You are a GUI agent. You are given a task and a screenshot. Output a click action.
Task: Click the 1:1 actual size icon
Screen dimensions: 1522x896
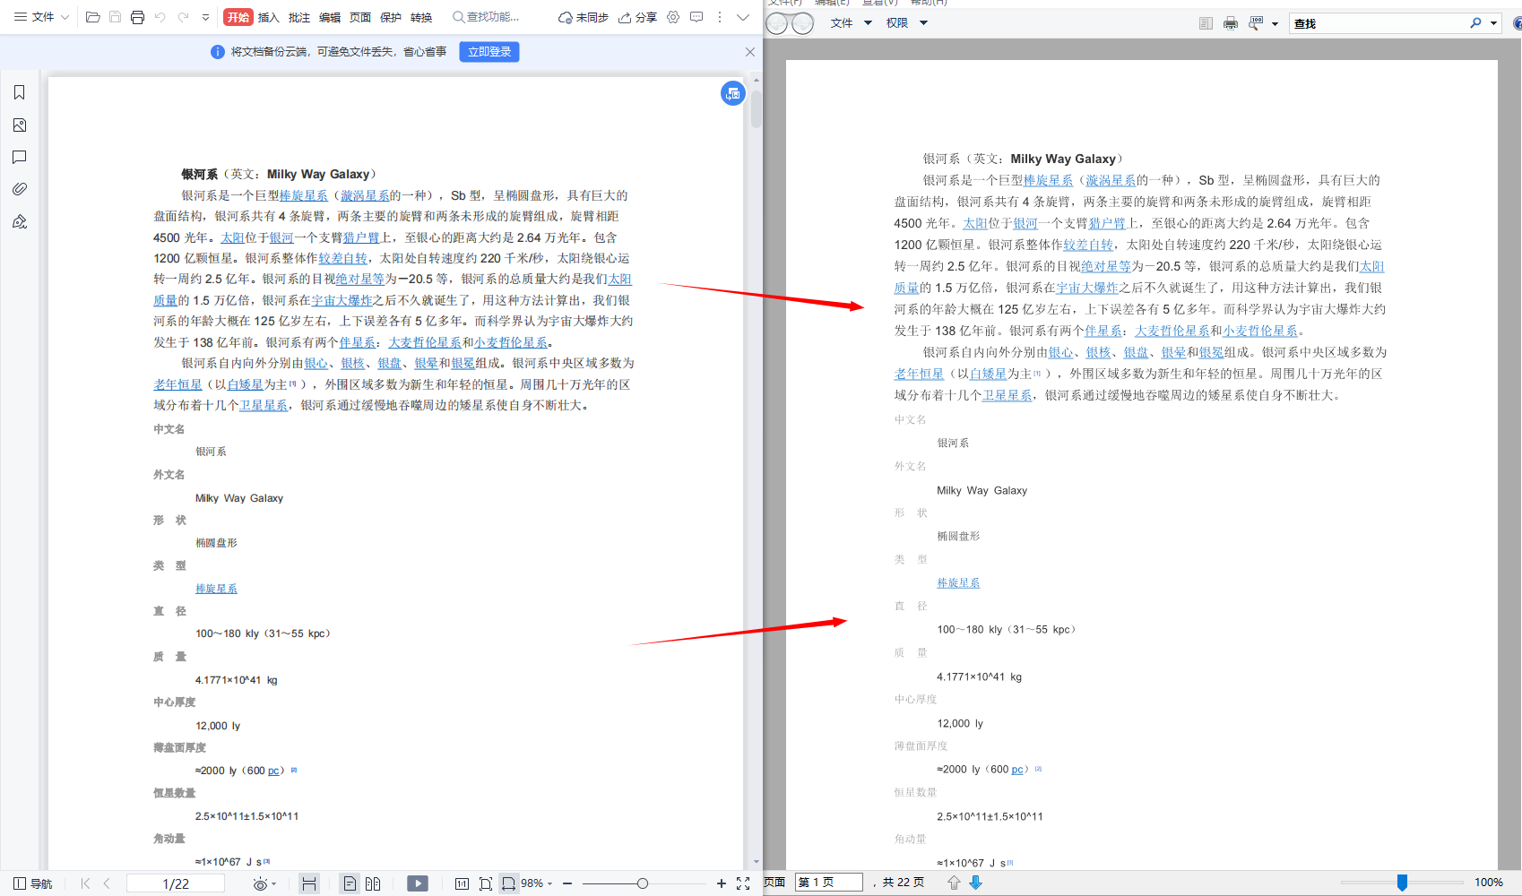pos(463,883)
